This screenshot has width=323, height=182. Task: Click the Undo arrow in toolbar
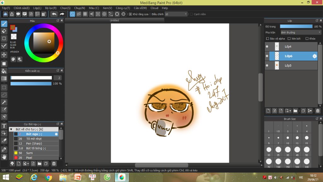[54, 14]
